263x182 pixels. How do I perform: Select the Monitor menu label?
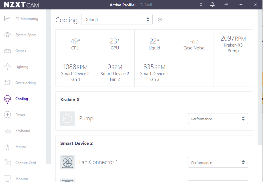(22, 179)
